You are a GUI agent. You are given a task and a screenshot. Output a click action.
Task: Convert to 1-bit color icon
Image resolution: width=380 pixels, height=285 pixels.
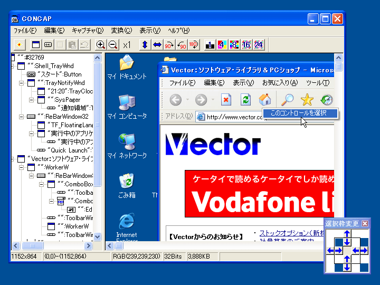(x=210, y=44)
